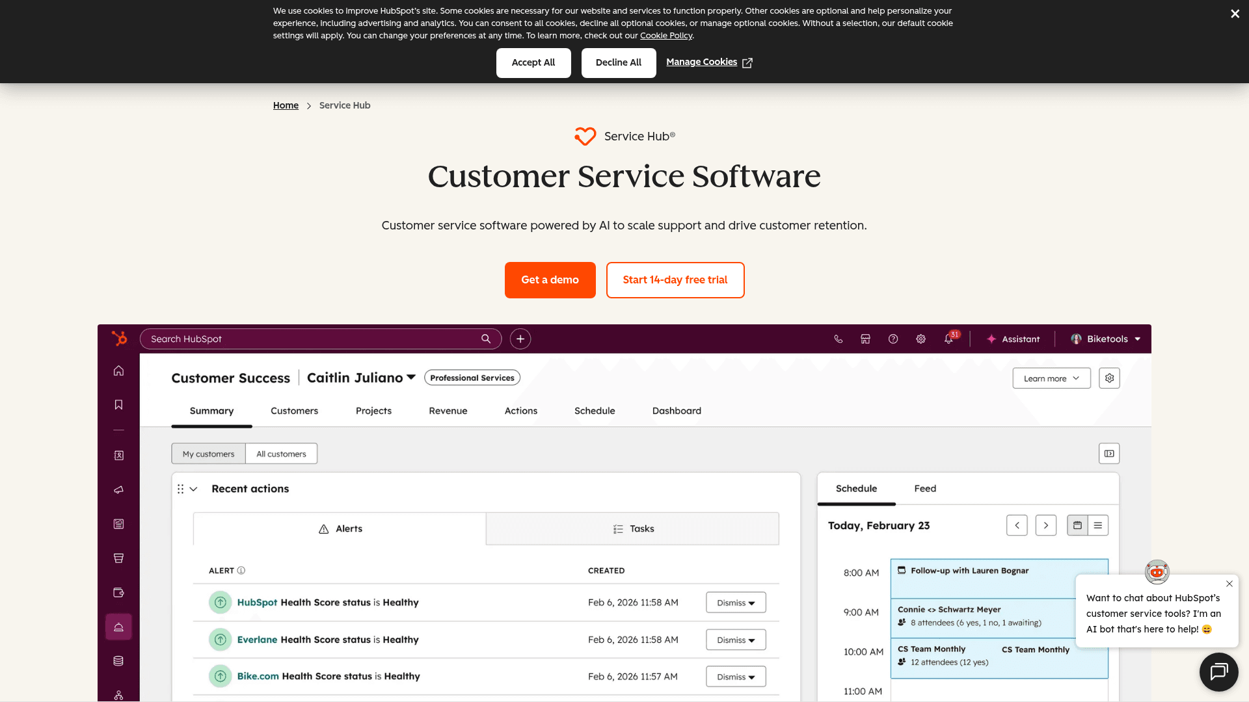Close the chatbot message popup

click(x=1229, y=584)
